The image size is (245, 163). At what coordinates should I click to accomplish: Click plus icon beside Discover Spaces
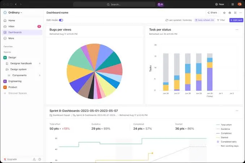(x=5, y=93)
